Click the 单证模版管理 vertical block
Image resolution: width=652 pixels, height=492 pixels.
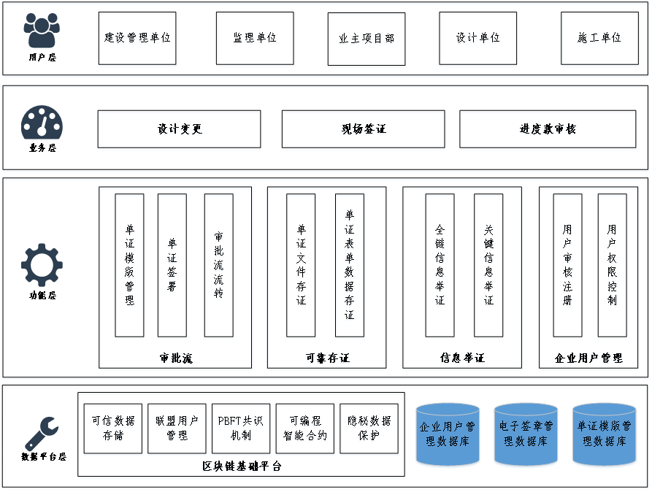(x=129, y=266)
